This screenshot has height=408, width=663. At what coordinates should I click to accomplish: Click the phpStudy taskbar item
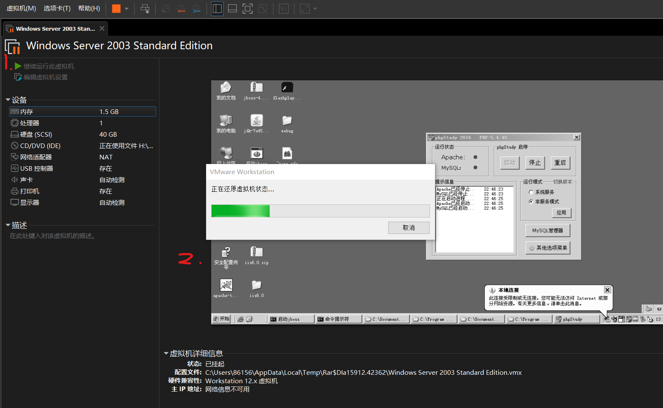[x=576, y=319]
